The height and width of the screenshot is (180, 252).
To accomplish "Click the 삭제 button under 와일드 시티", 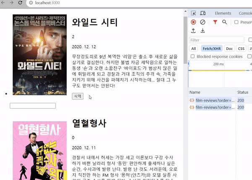I will pyautogui.click(x=78, y=96).
